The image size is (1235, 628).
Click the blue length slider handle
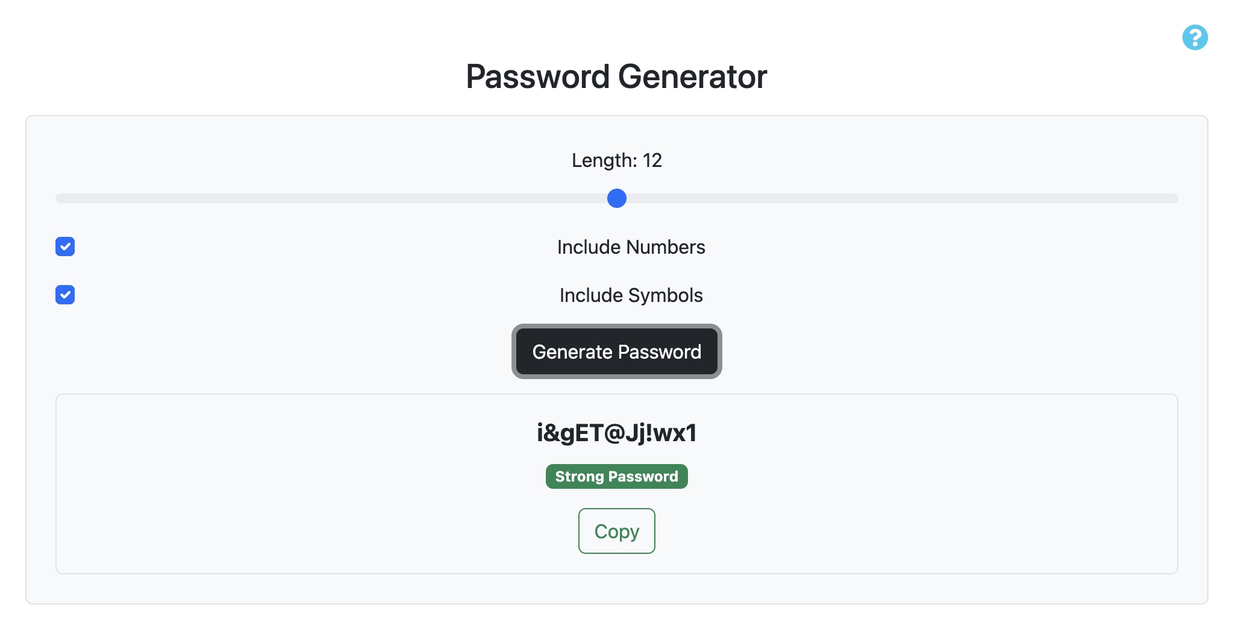(x=616, y=198)
